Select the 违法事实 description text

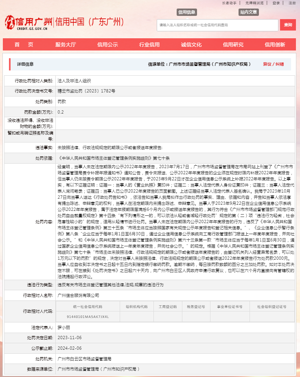point(110,148)
